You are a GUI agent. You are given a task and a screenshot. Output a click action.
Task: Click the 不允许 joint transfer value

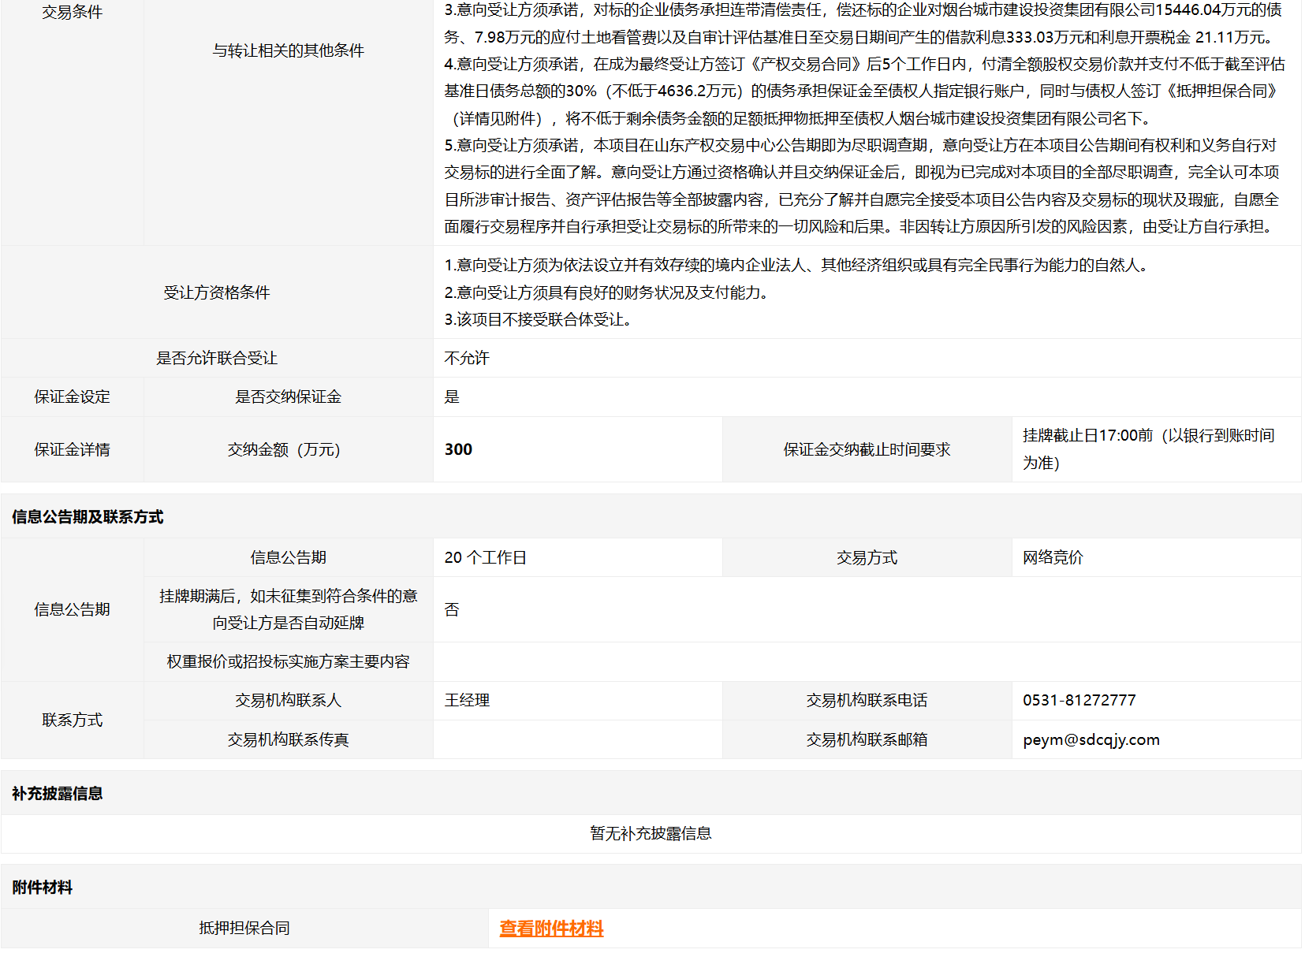click(467, 358)
